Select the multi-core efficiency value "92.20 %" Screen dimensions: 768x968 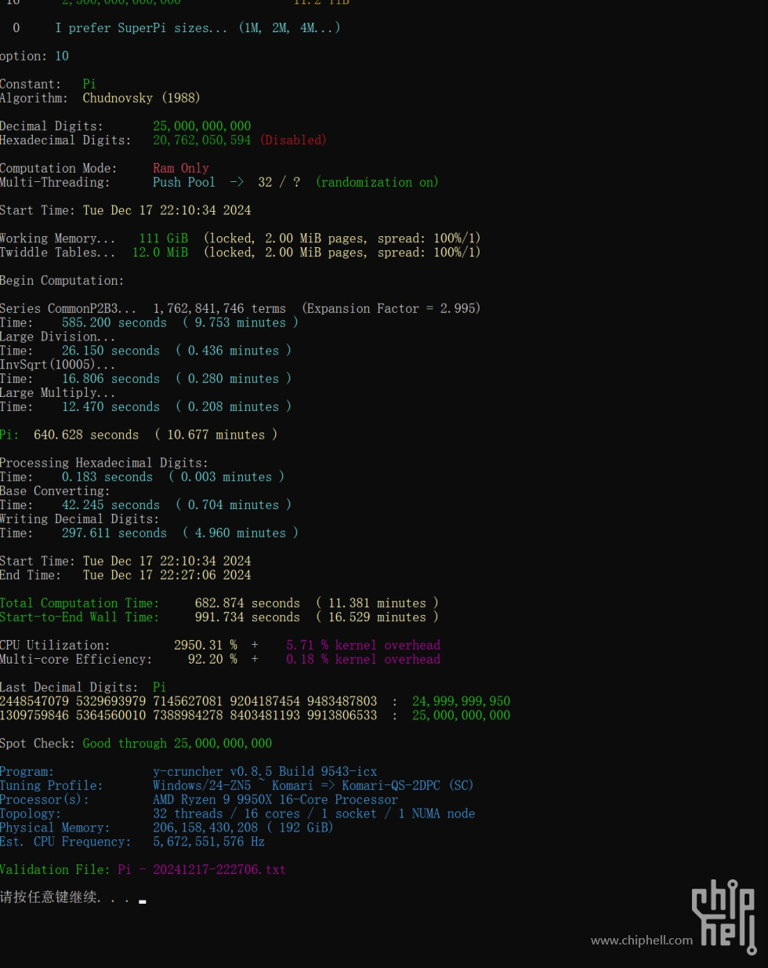coord(212,660)
